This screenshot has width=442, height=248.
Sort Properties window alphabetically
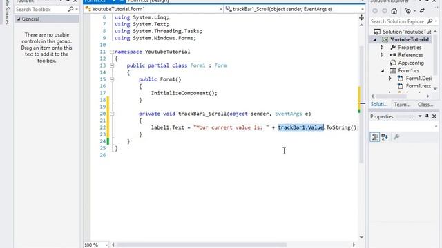point(385,137)
